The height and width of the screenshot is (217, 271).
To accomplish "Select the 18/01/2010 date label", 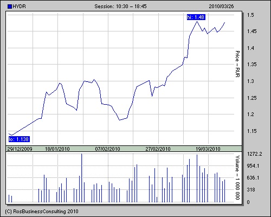I will (x=57, y=149).
